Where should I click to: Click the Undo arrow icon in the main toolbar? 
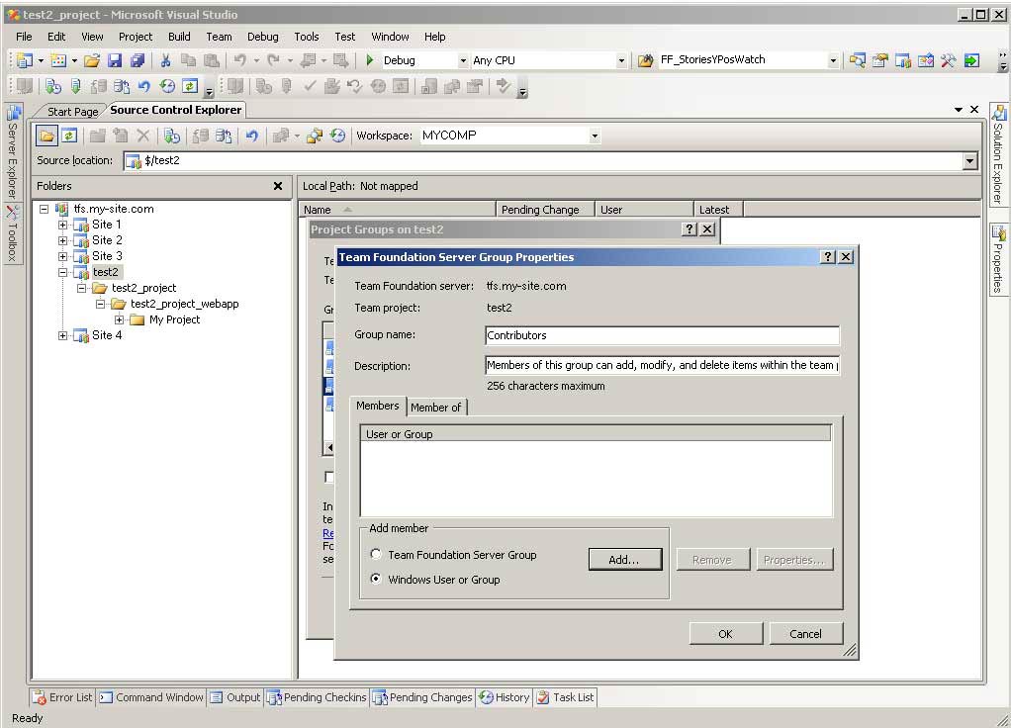click(x=239, y=60)
